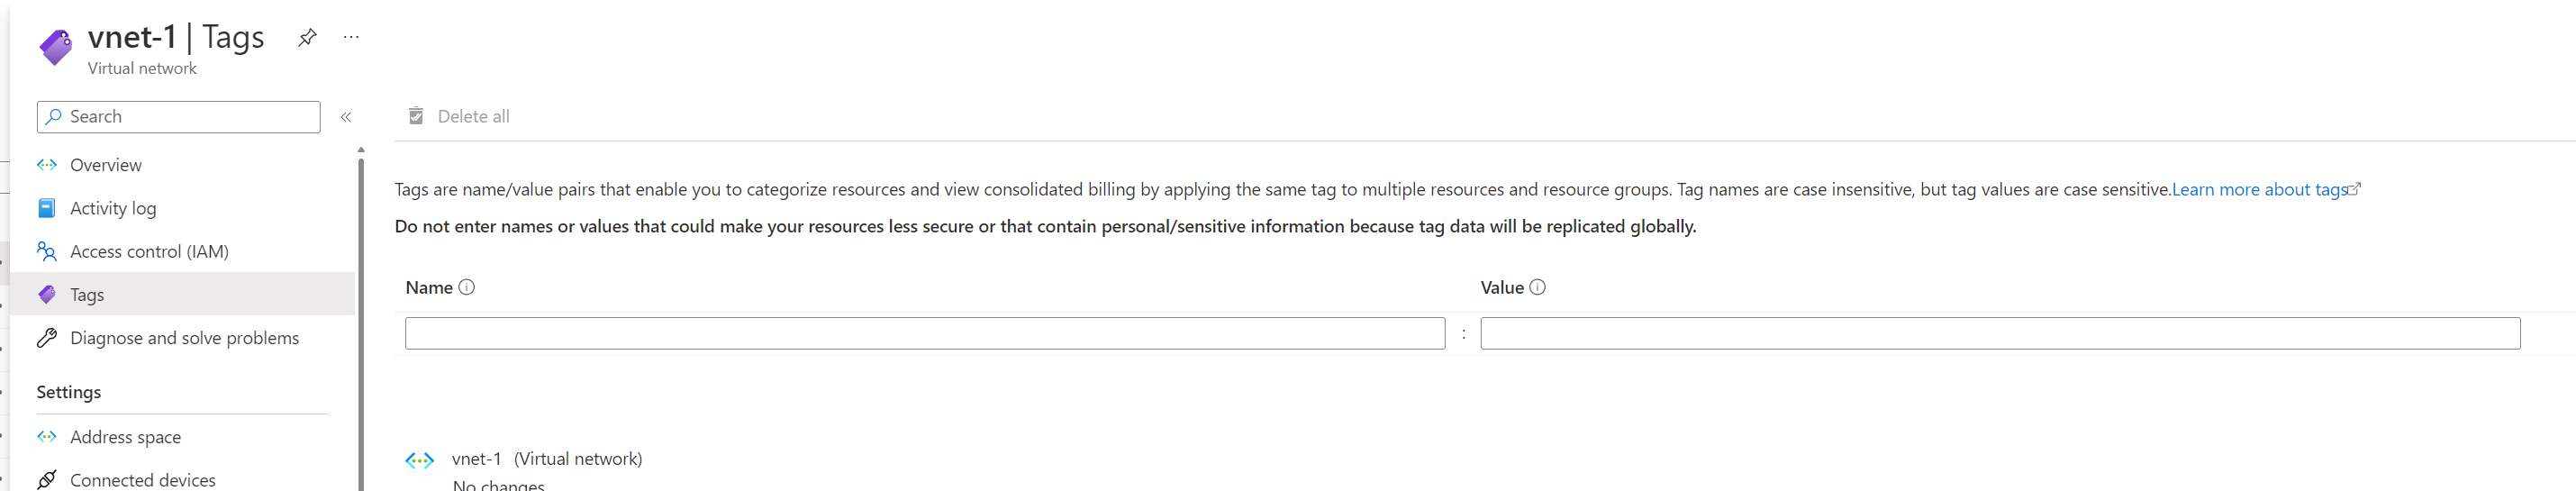Show the Name field info tooltip
Screen dimensions: 2576x491
click(x=467, y=287)
